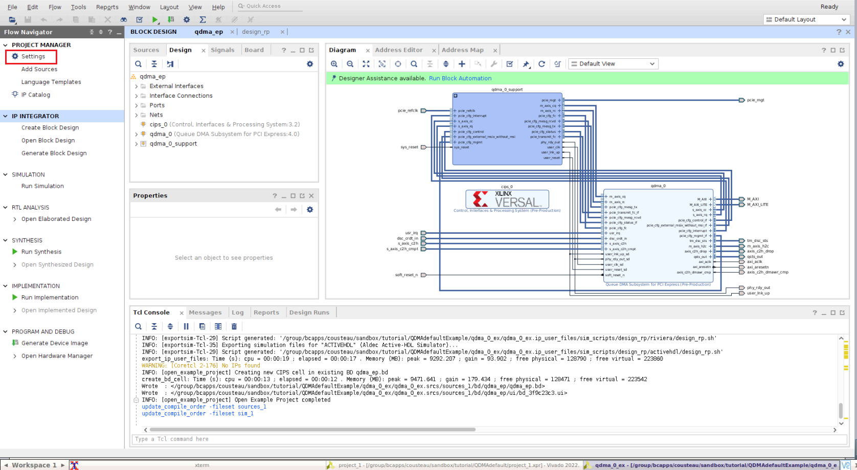Click the Tcl Console horizontal scrollbar
The height and width of the screenshot is (470, 857).
click(x=312, y=430)
